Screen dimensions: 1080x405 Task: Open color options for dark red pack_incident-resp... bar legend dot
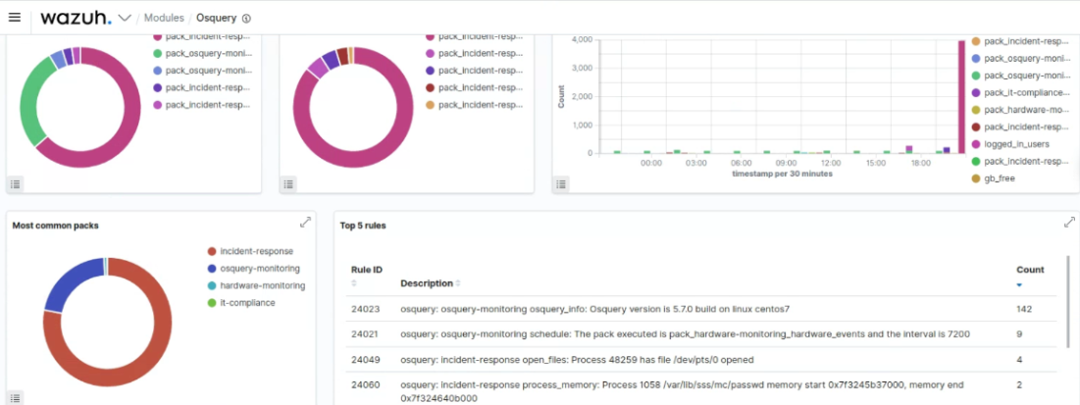point(976,127)
